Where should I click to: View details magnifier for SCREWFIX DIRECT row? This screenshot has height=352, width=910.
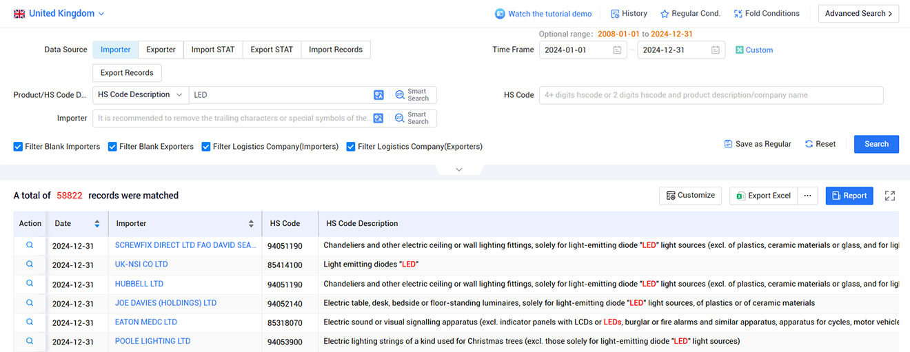click(30, 245)
